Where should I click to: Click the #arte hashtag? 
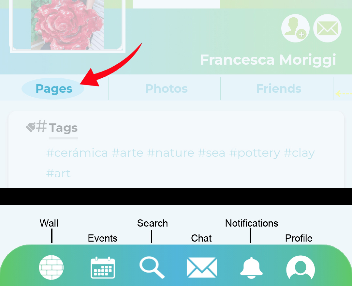click(x=127, y=153)
